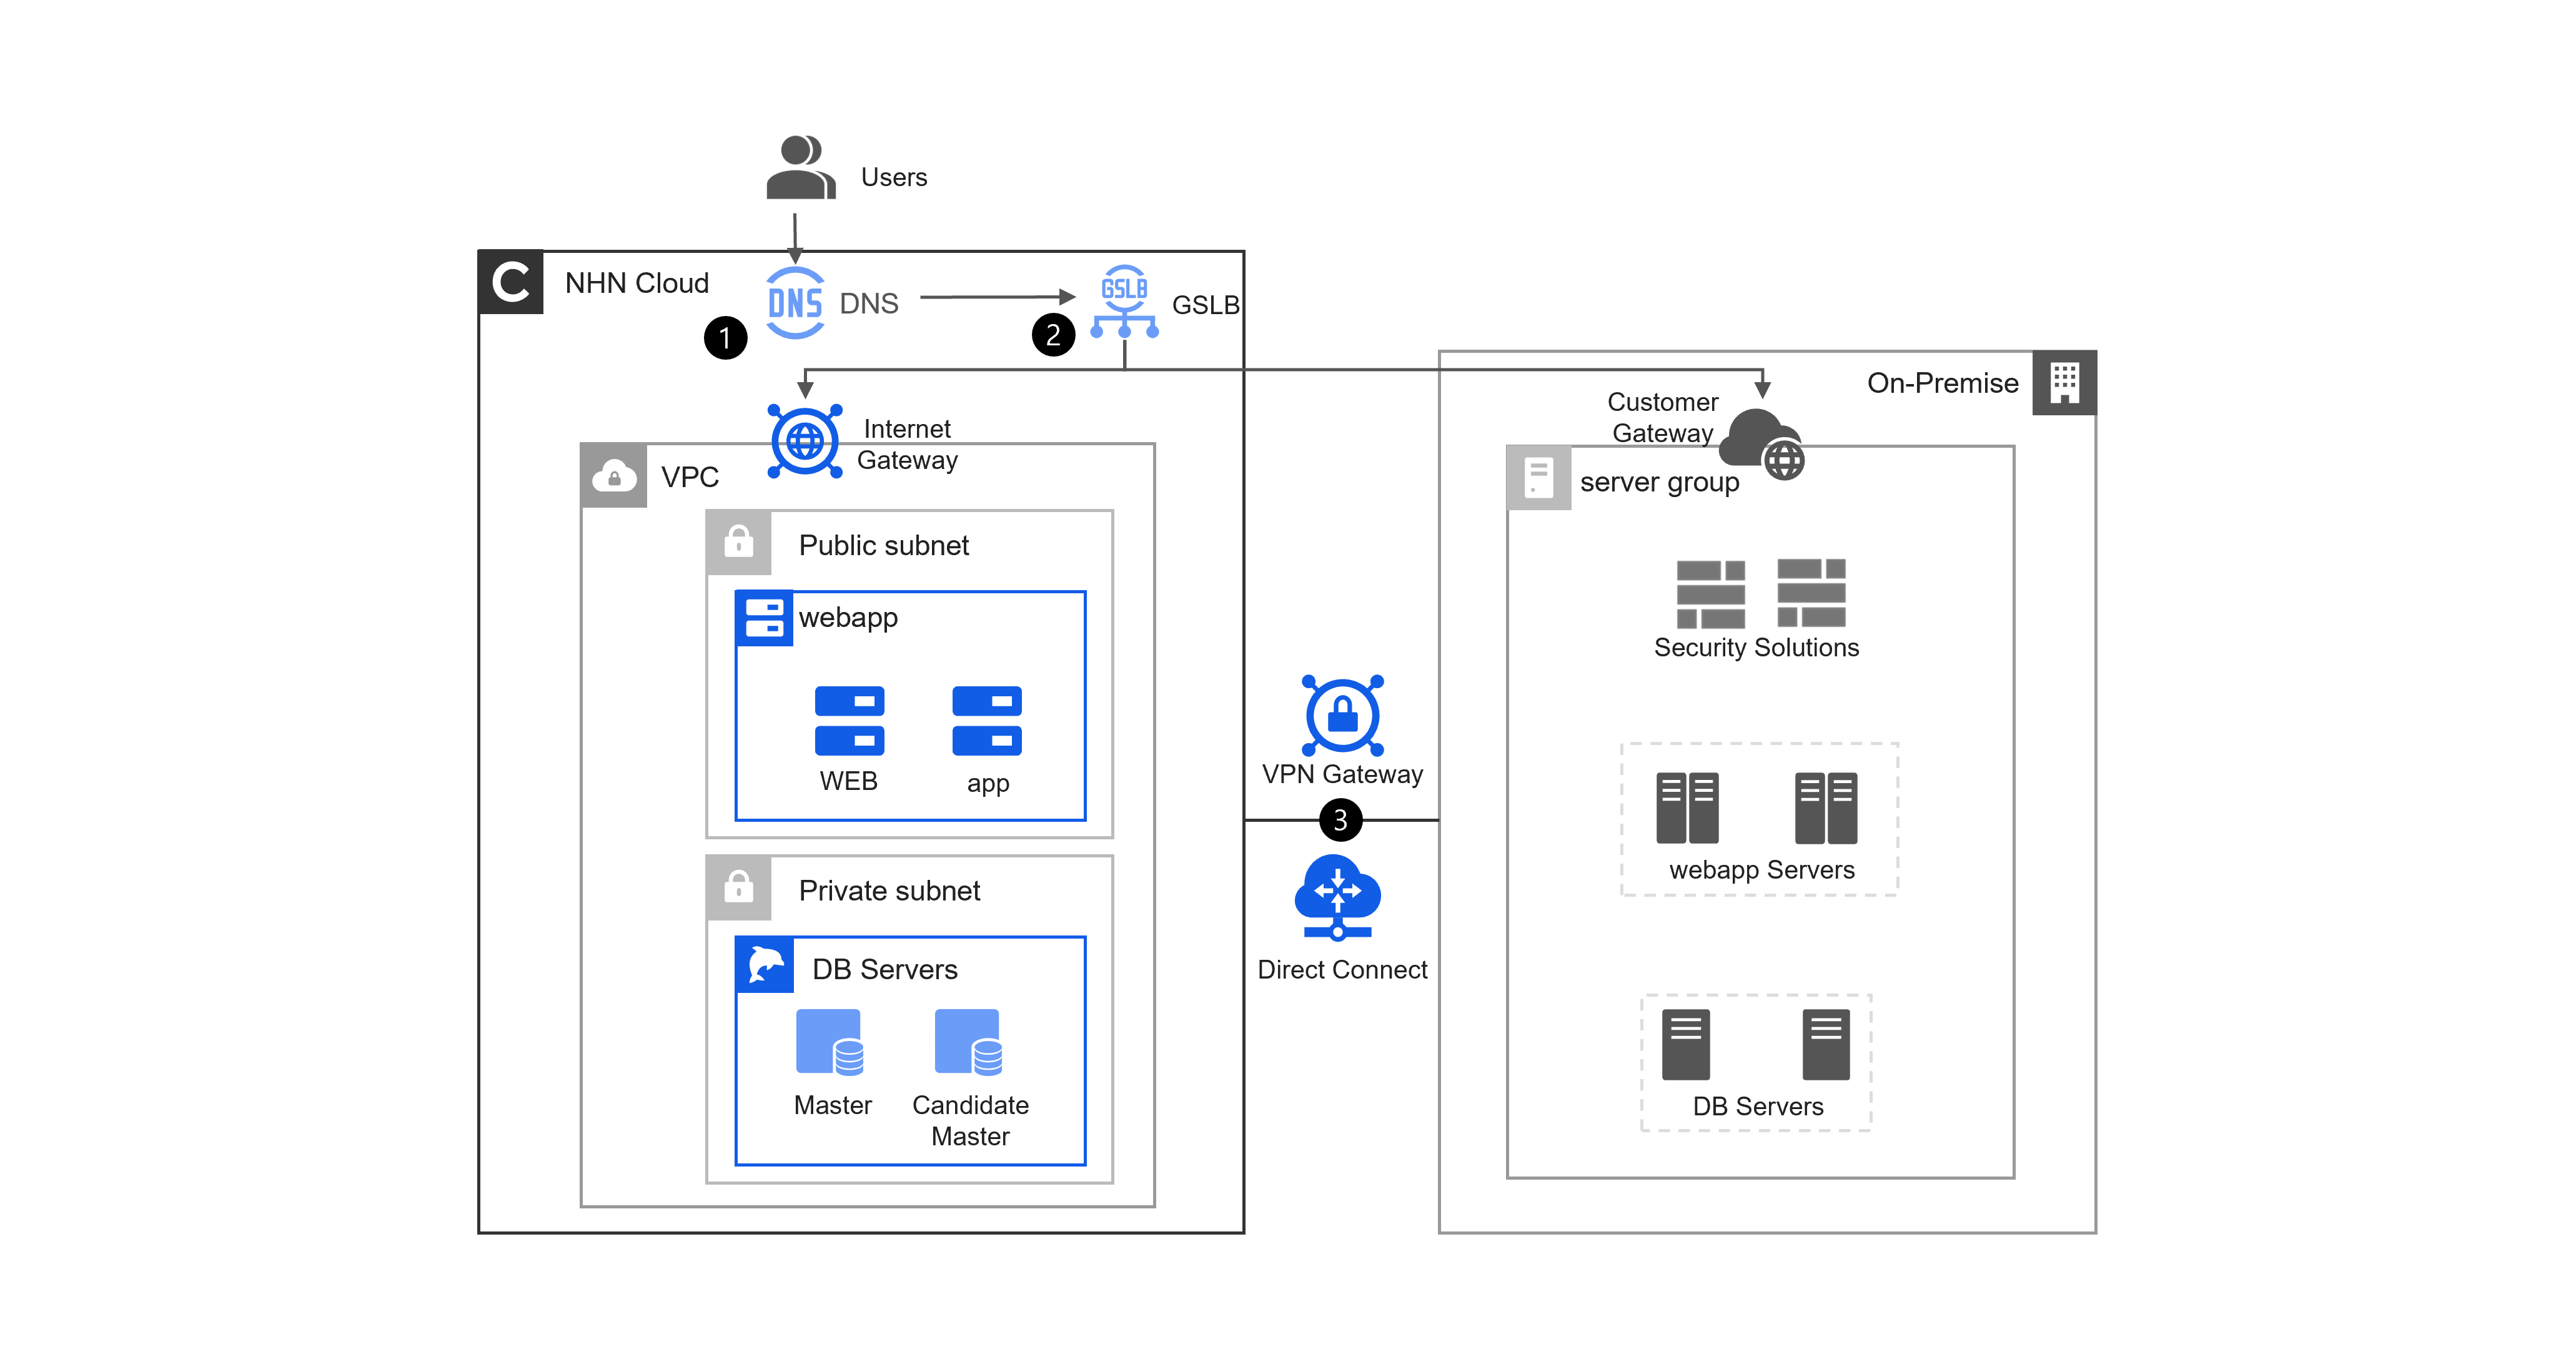Select the WEB server icon
The width and height of the screenshot is (2576, 1357).
click(849, 720)
